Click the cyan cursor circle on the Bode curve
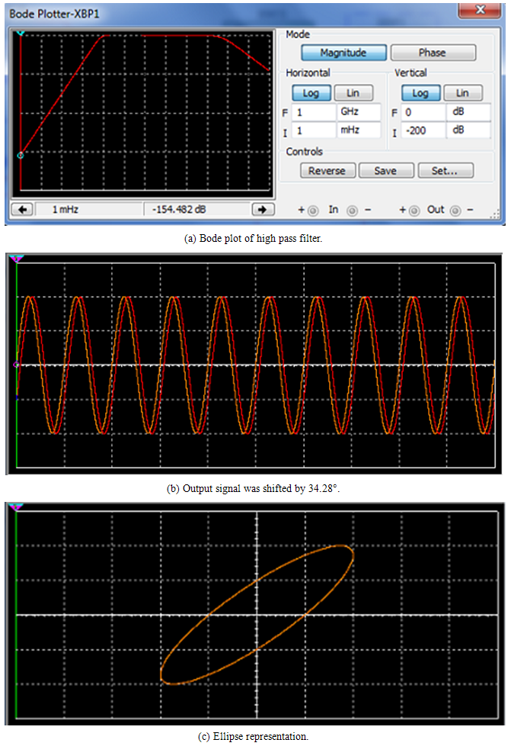The width and height of the screenshot is (511, 746). click(x=21, y=155)
